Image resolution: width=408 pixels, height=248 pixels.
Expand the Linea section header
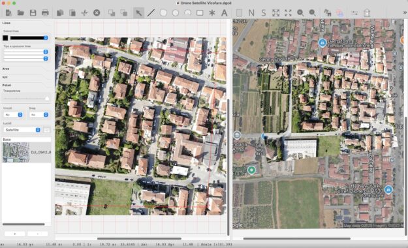click(7, 23)
